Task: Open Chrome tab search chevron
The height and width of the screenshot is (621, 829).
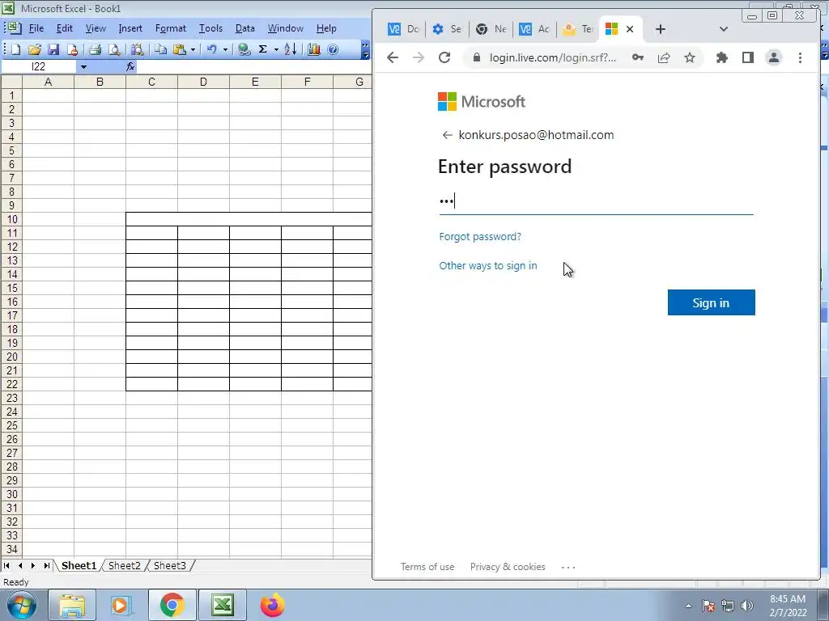Action: click(x=723, y=29)
